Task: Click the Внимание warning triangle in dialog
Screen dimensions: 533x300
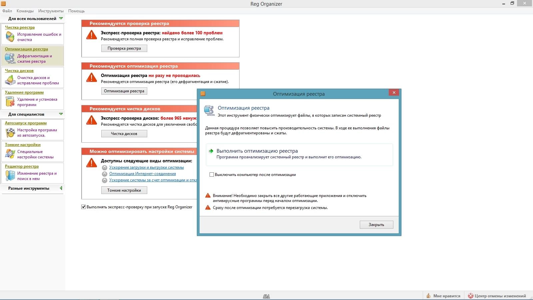Action: point(208,196)
